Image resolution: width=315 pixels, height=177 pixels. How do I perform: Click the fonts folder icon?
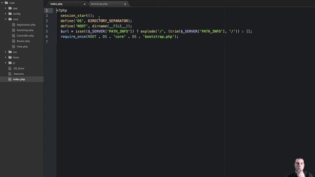(x=10, y=57)
